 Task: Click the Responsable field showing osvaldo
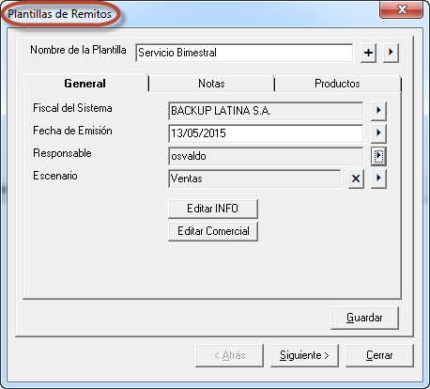(x=266, y=156)
